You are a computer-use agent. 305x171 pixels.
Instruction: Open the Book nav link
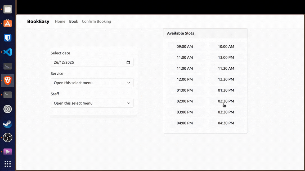click(74, 21)
